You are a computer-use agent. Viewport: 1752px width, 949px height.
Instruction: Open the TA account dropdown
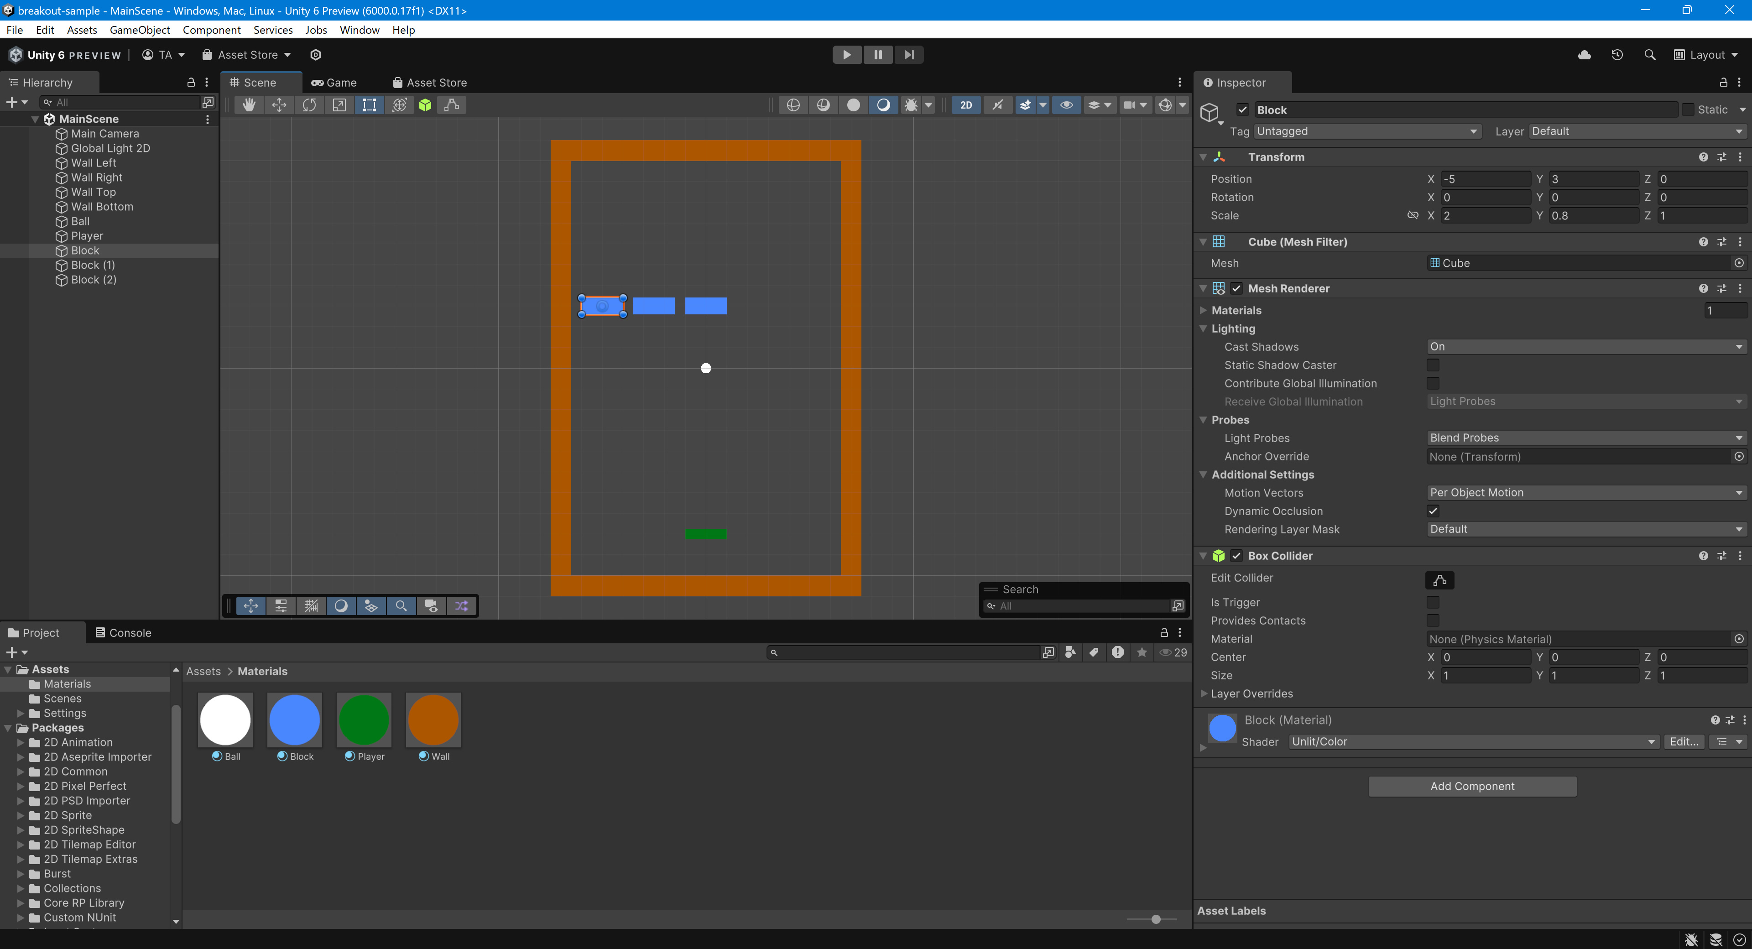[163, 54]
